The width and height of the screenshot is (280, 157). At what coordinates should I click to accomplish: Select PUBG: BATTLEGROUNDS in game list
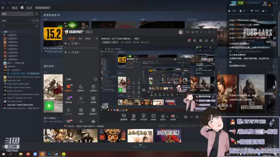[x=18, y=84]
